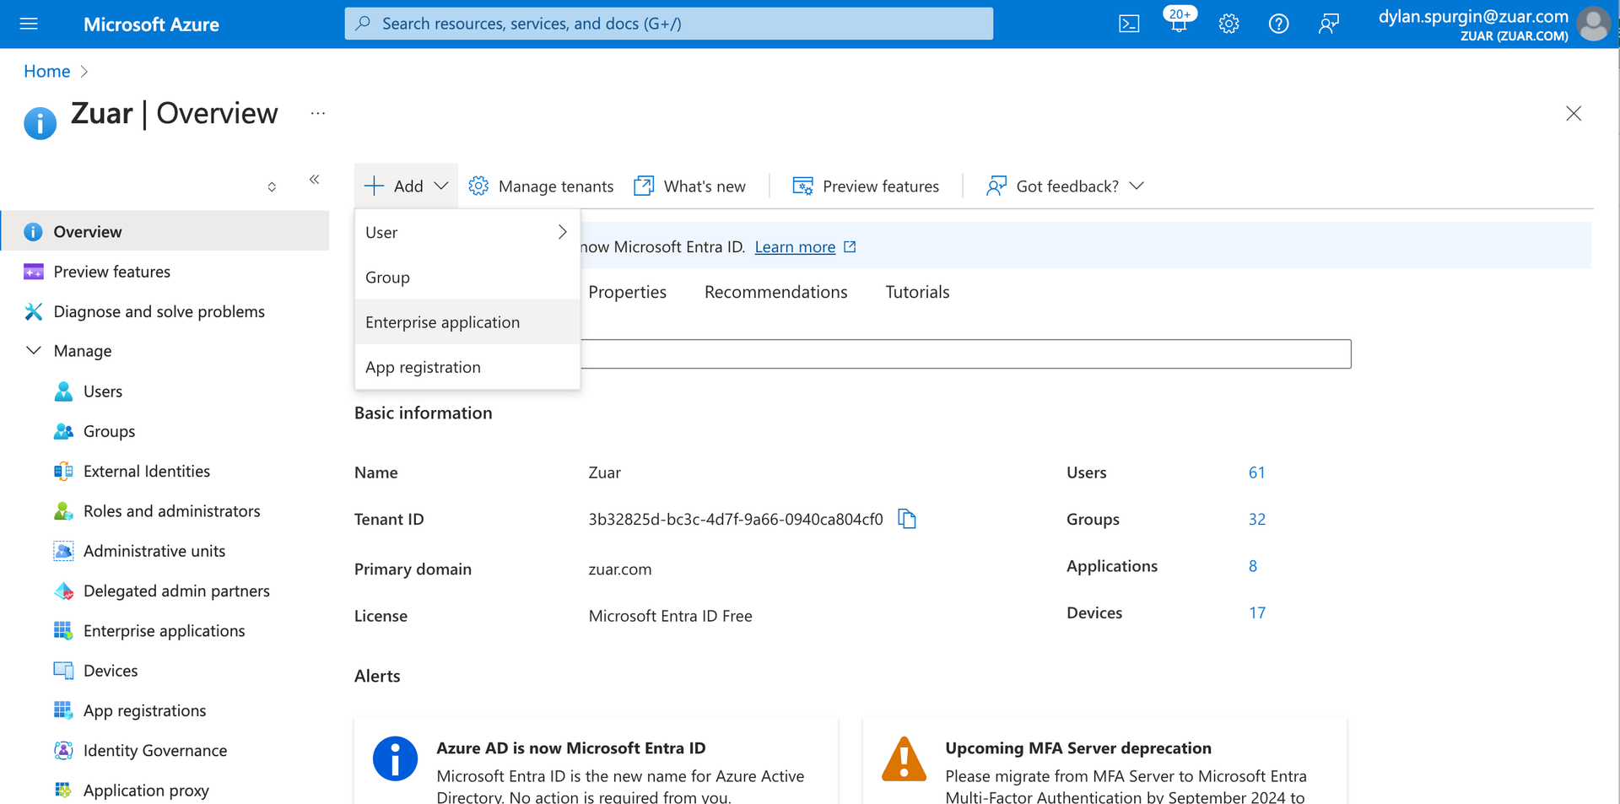This screenshot has width=1620, height=804.
Task: Click the What's new external icon
Action: 644,186
